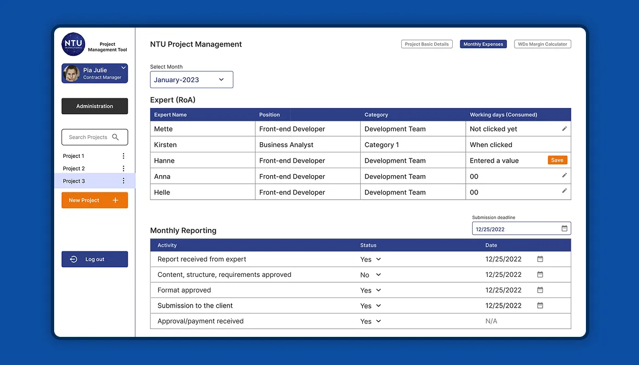Viewport: 639px width, 365px height.
Task: Click the edit pencil in Anna's row
Action: pos(564,175)
